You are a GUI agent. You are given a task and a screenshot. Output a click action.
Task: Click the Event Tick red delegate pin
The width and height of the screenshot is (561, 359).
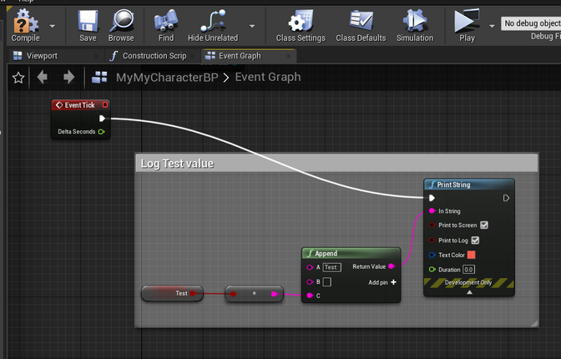pos(105,105)
